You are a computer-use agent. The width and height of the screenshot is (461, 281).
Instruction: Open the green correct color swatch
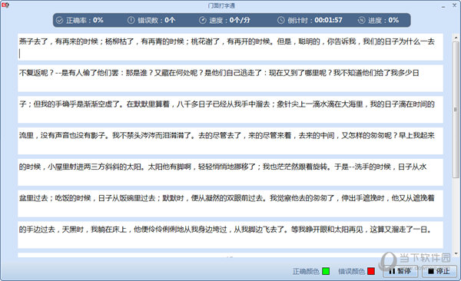pyautogui.click(x=326, y=271)
